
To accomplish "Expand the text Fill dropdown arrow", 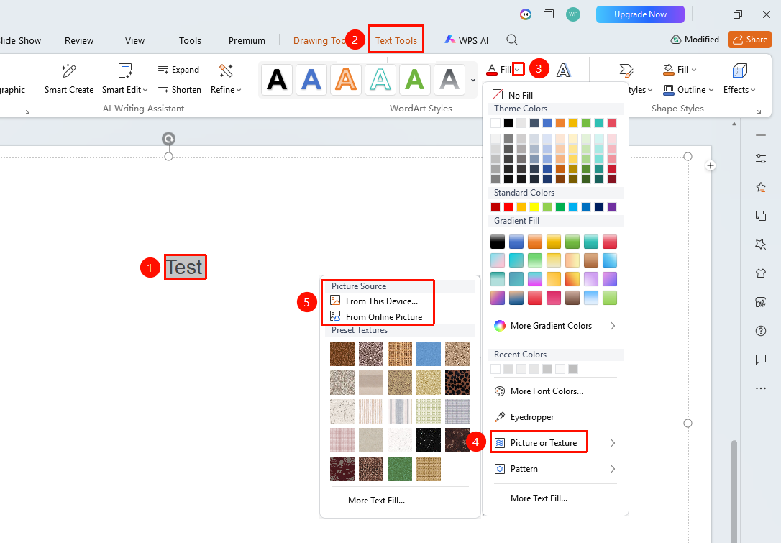I will coord(519,70).
